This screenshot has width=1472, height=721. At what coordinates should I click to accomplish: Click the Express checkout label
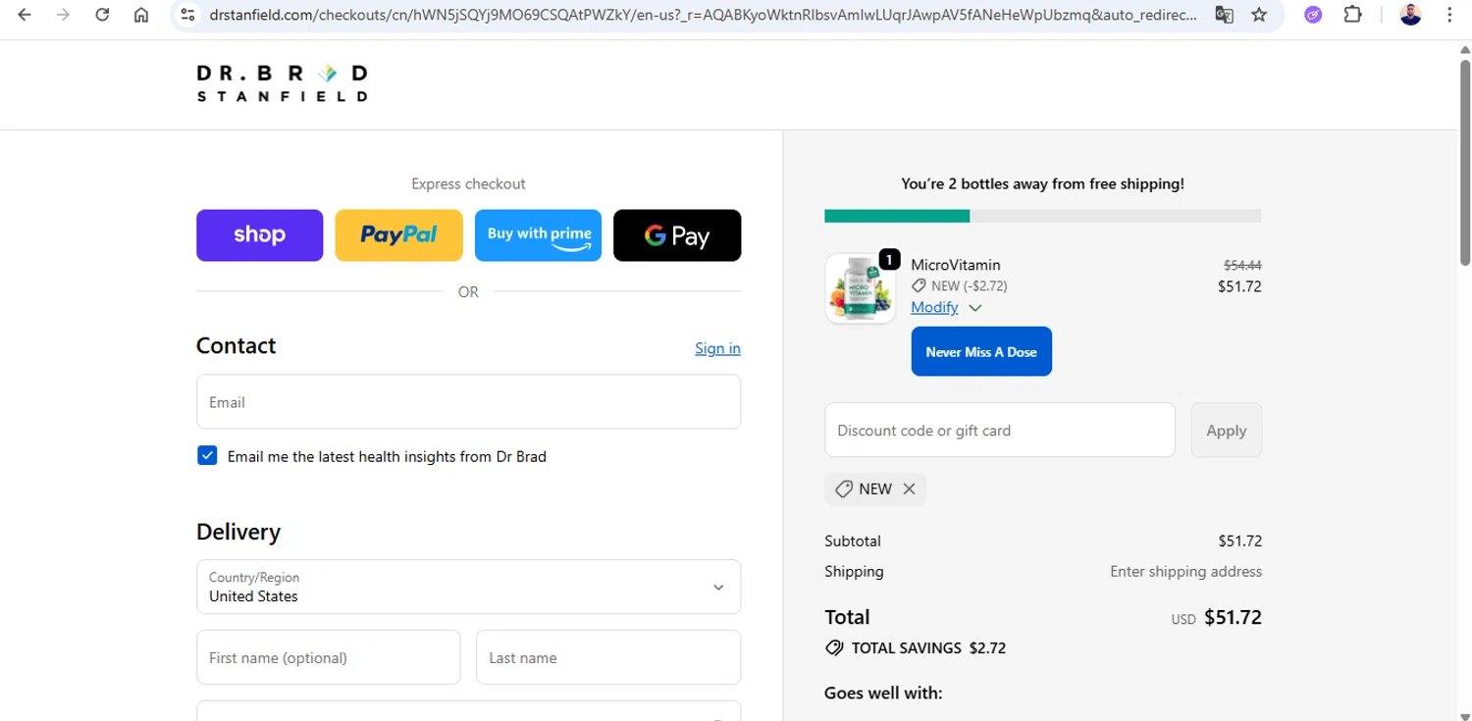coord(468,183)
